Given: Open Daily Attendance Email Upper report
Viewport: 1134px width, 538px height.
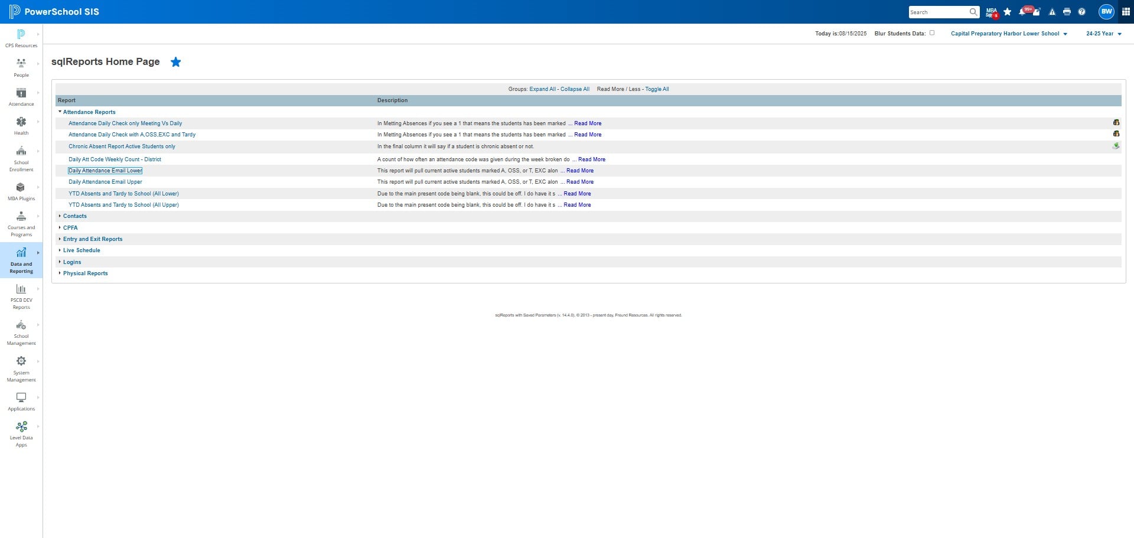Looking at the screenshot, I should pos(105,182).
